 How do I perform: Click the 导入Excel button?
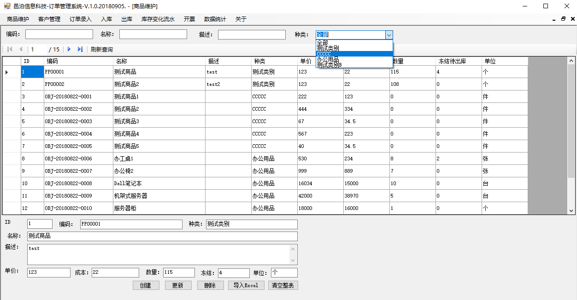(x=246, y=285)
